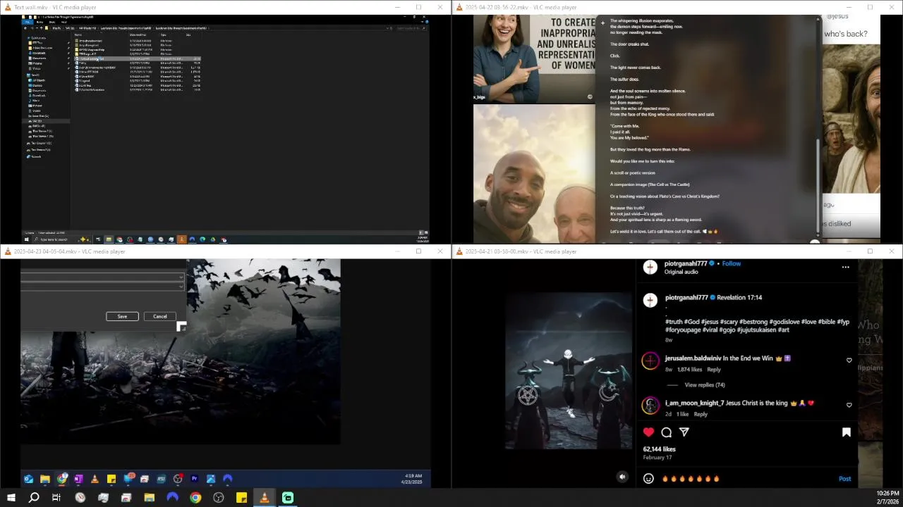903x507 pixels.
Task: Open OBS Studio on the main taskbar
Action: [x=219, y=498]
